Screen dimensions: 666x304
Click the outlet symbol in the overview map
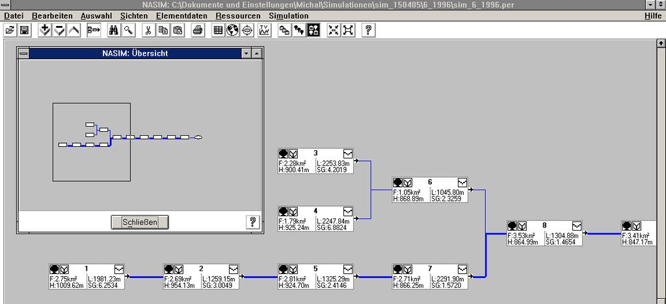tap(198, 137)
